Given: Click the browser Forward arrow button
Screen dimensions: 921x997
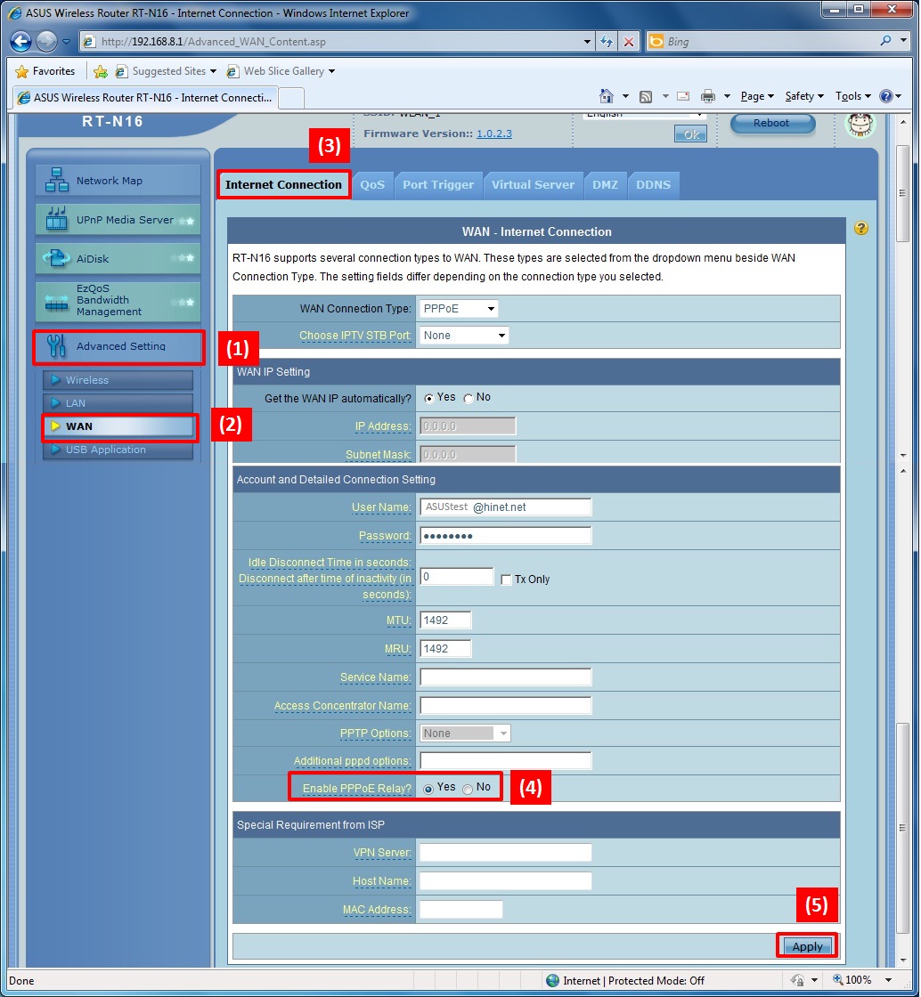Looking at the screenshot, I should point(46,41).
